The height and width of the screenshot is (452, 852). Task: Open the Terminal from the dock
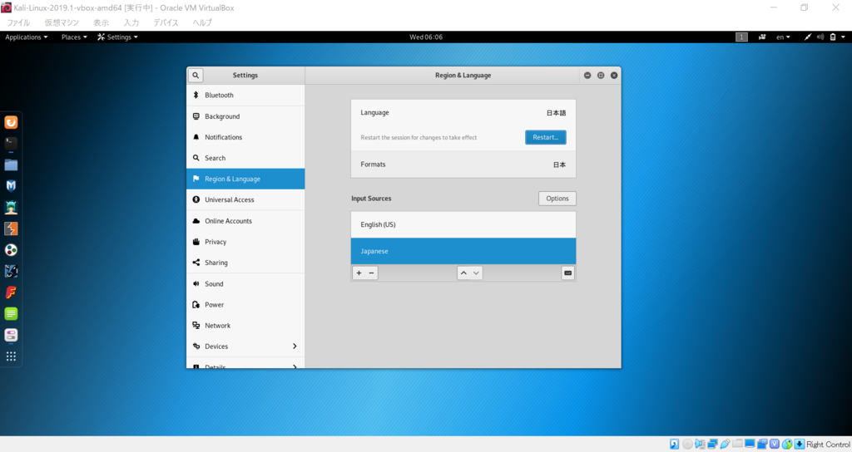point(11,143)
